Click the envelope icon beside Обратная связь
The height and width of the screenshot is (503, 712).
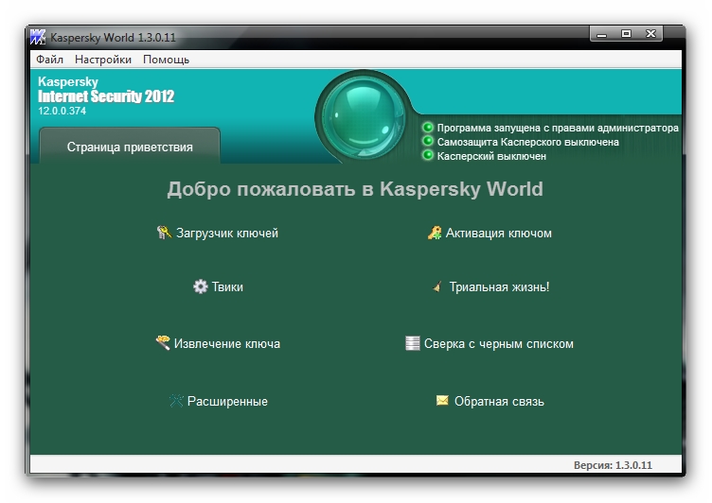click(x=442, y=400)
